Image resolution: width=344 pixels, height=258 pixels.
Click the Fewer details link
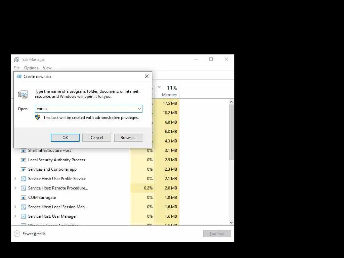34,234
